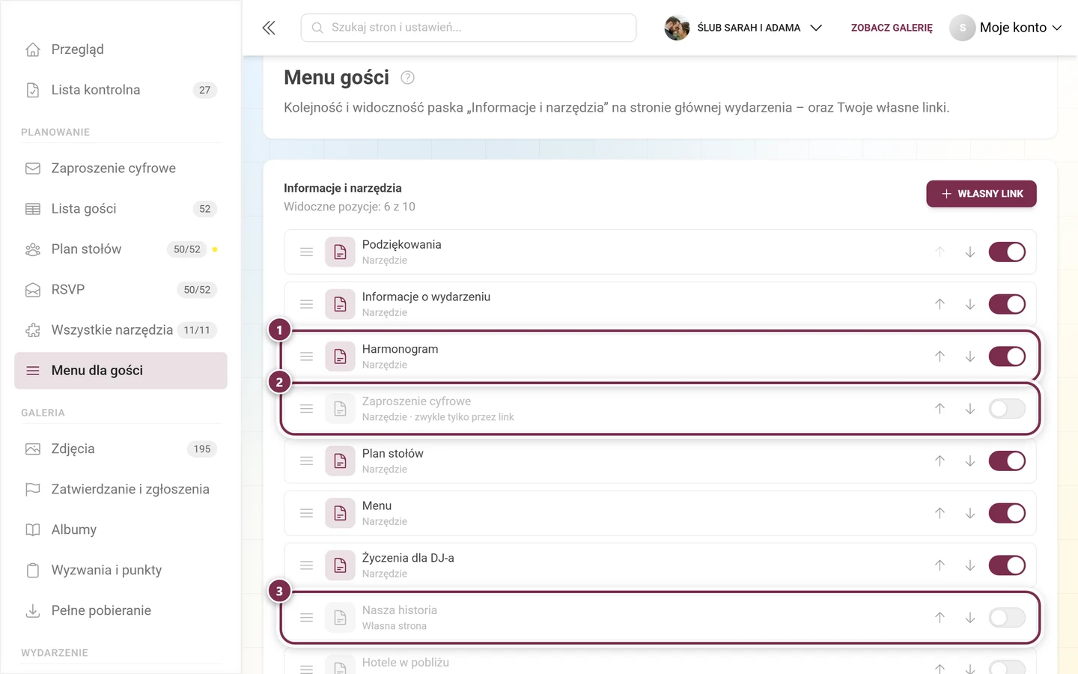1078x674 pixels.
Task: Open the Zobacz galerię link
Action: (892, 28)
